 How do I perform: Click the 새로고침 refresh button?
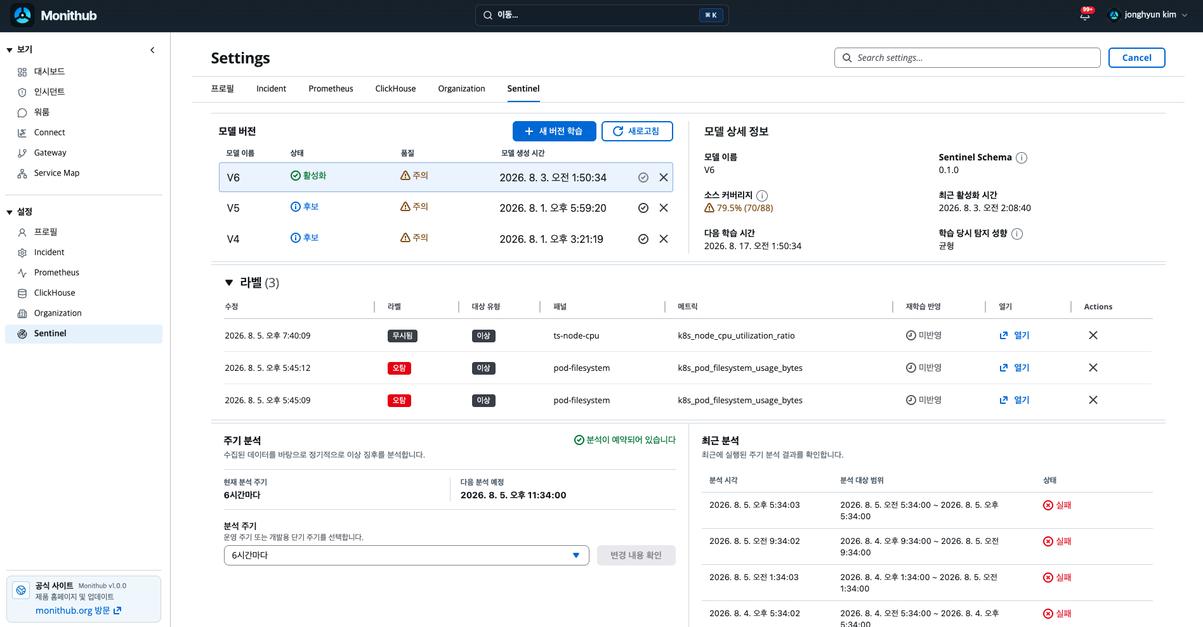pos(636,131)
